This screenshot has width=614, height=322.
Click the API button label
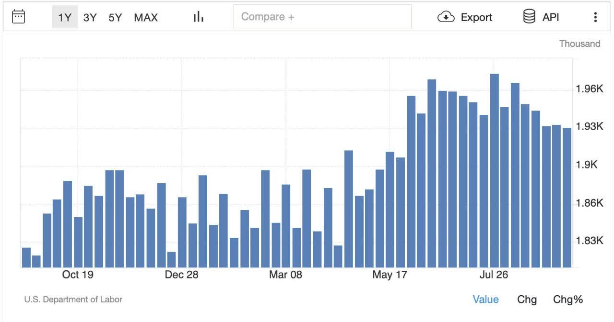click(x=551, y=17)
